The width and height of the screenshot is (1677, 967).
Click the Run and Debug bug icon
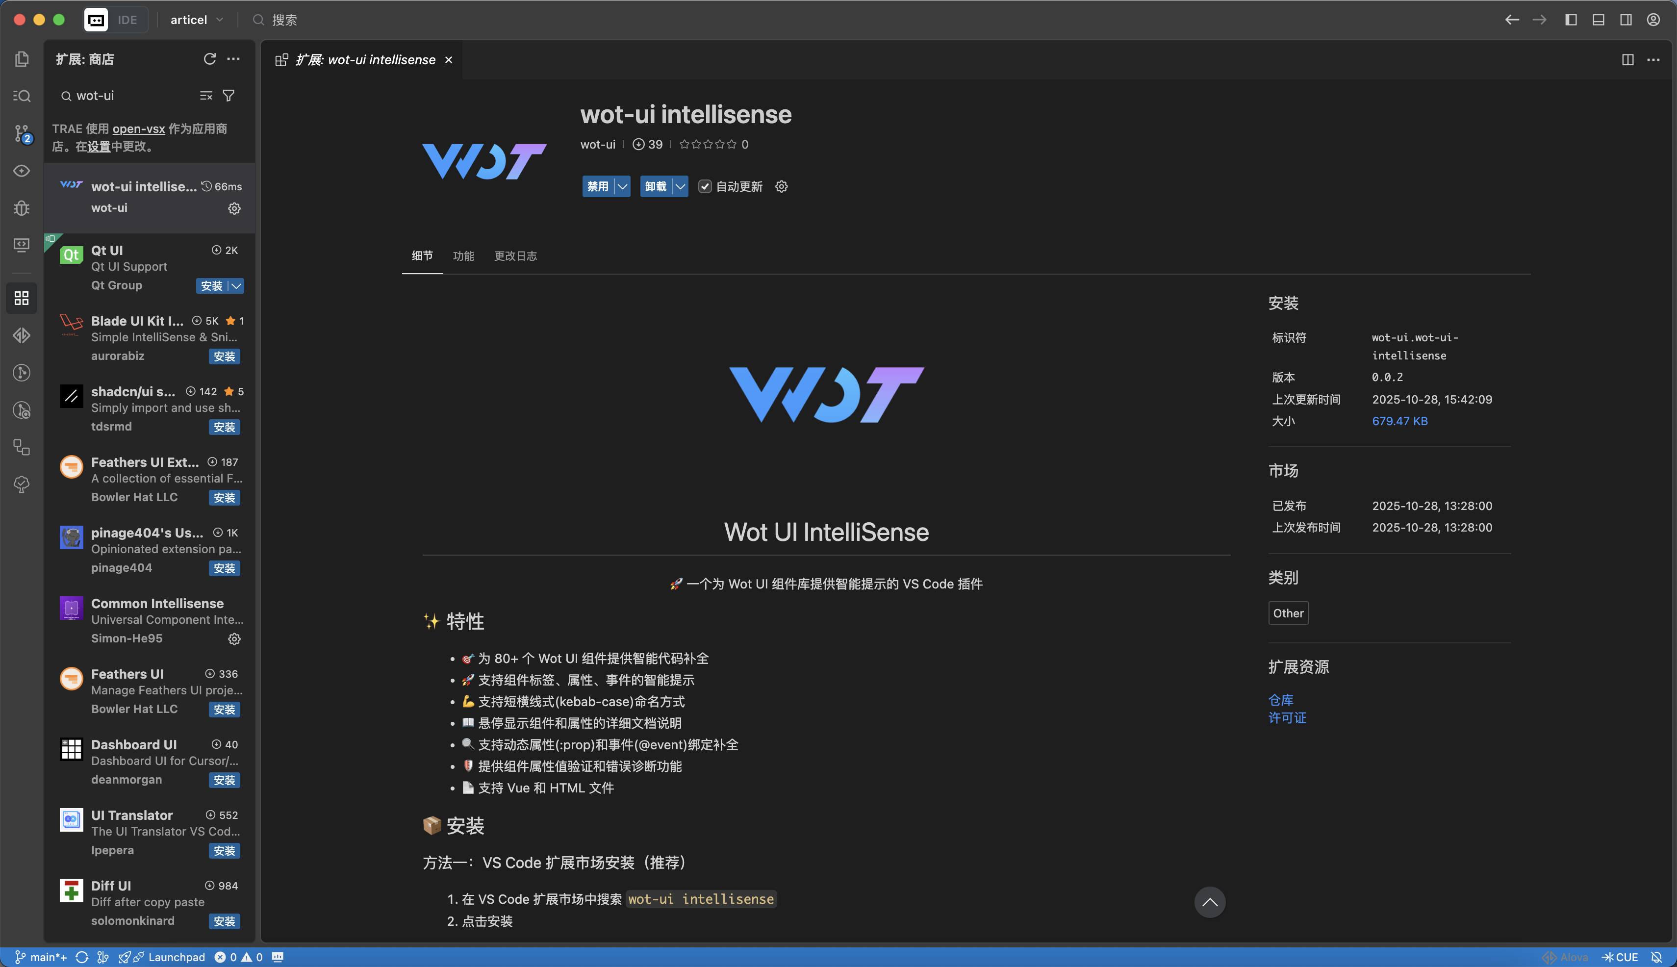(22, 208)
